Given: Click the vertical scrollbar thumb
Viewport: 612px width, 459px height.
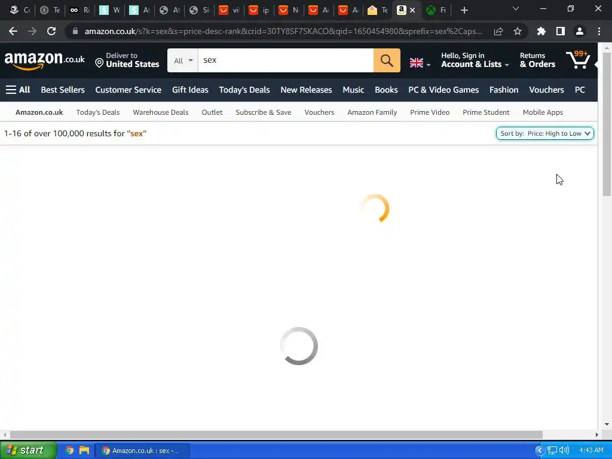Looking at the screenshot, I should 607,124.
